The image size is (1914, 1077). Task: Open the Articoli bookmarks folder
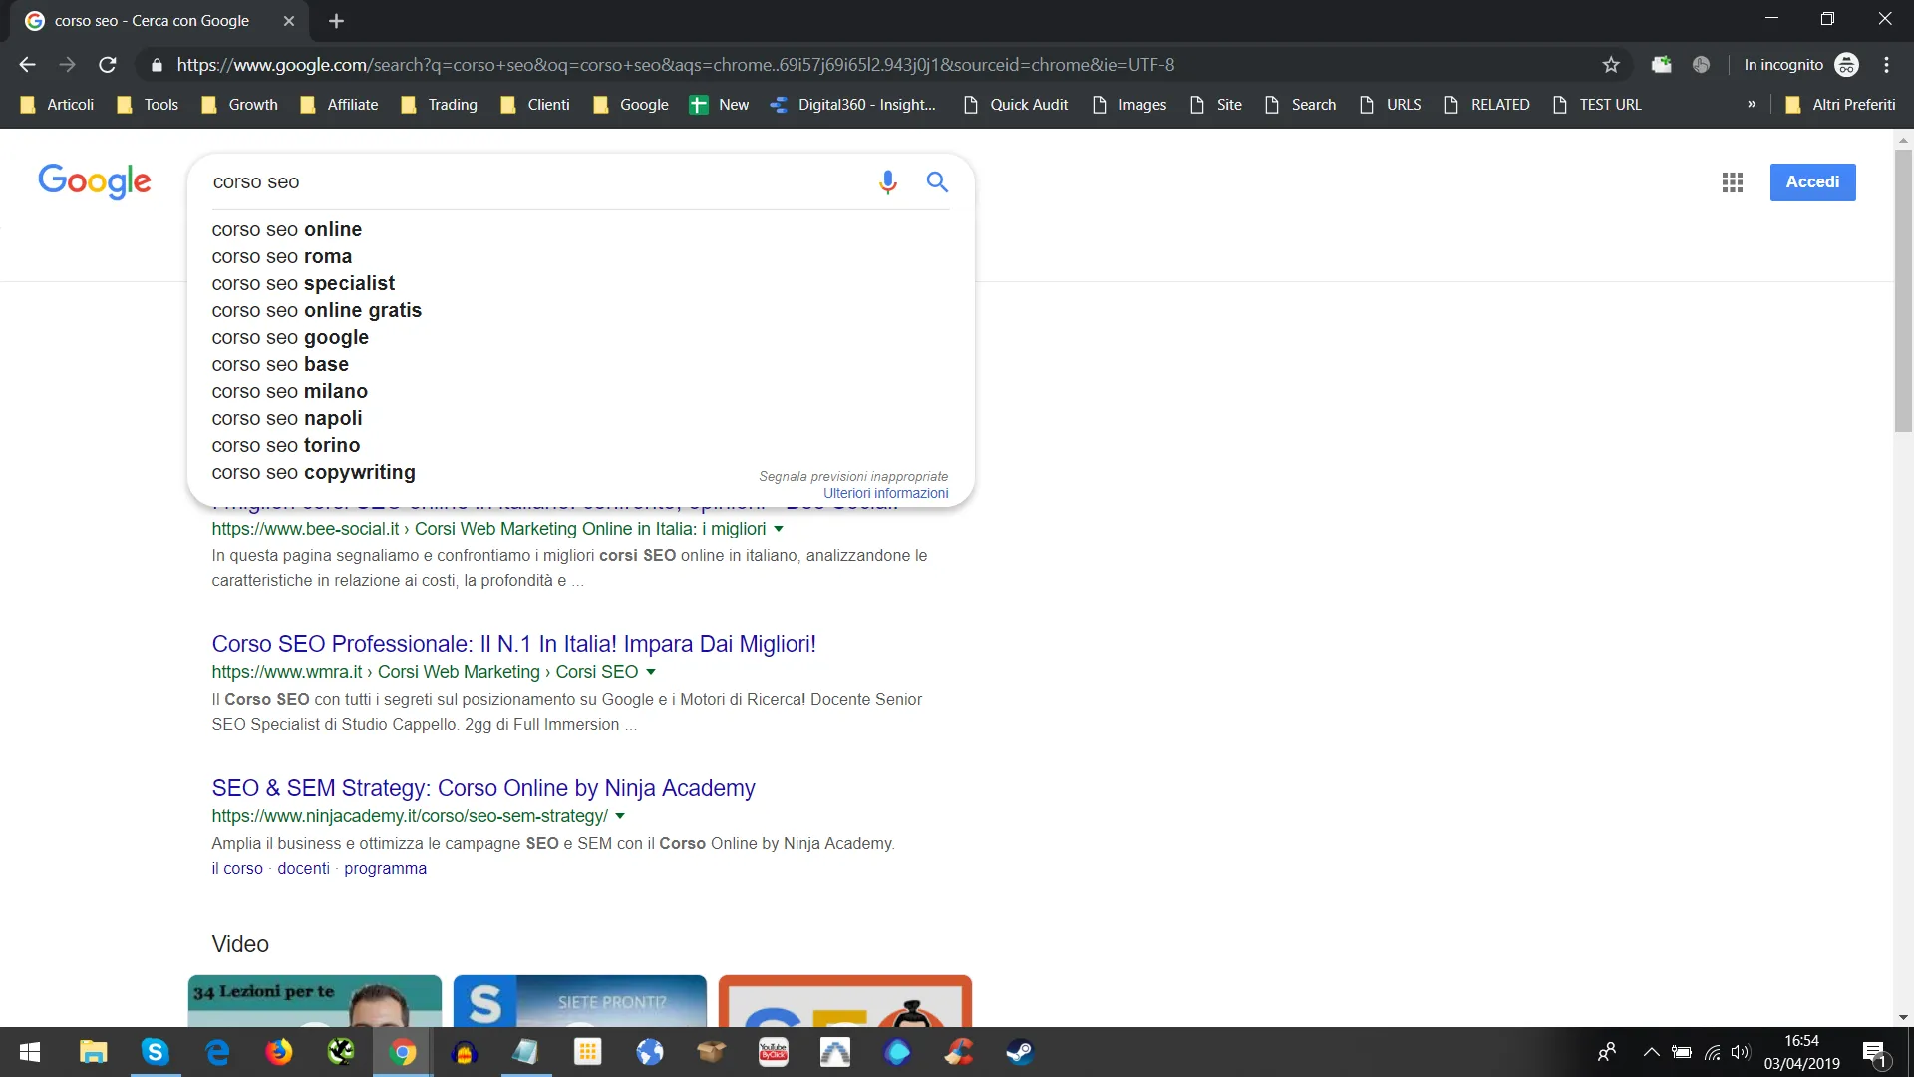[x=57, y=105]
